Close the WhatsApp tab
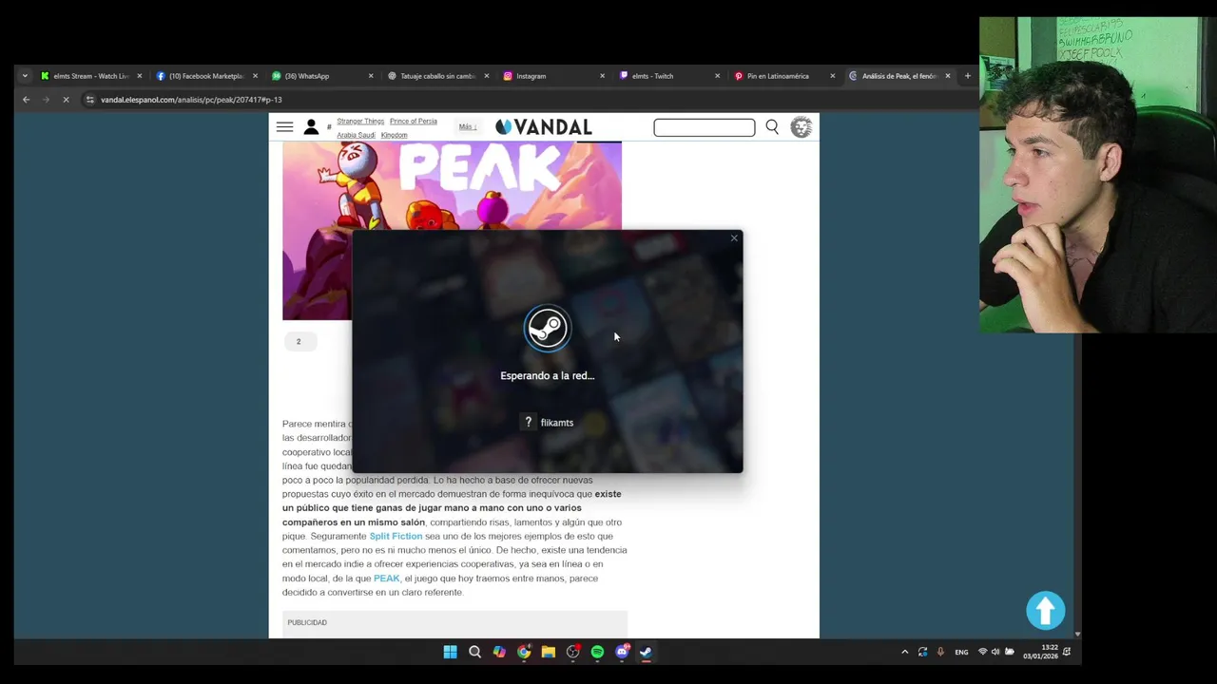Image resolution: width=1217 pixels, height=684 pixels. [371, 76]
